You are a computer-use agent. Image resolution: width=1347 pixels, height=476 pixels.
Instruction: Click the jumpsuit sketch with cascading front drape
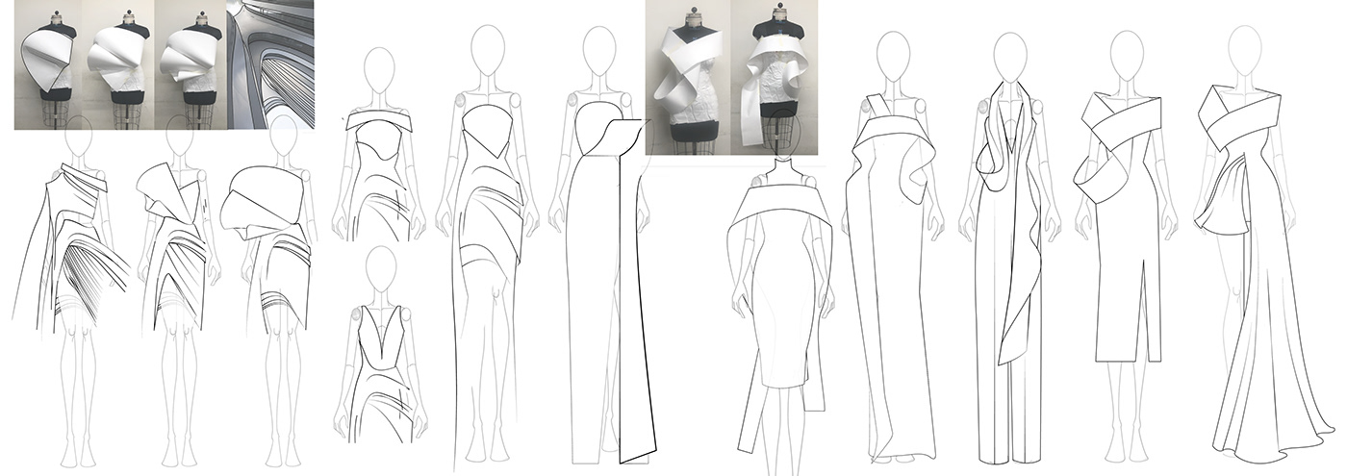coord(1010,247)
